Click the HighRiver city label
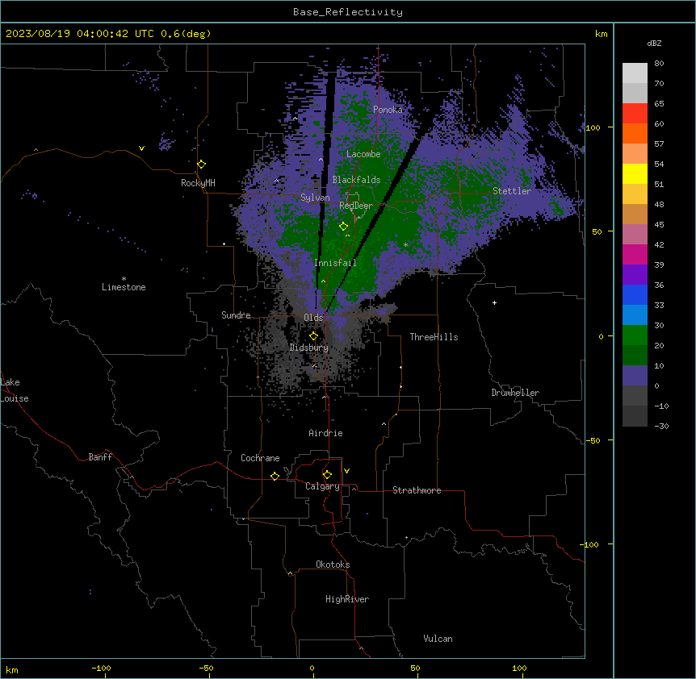Viewport: 696px width, 679px height. pyautogui.click(x=347, y=599)
